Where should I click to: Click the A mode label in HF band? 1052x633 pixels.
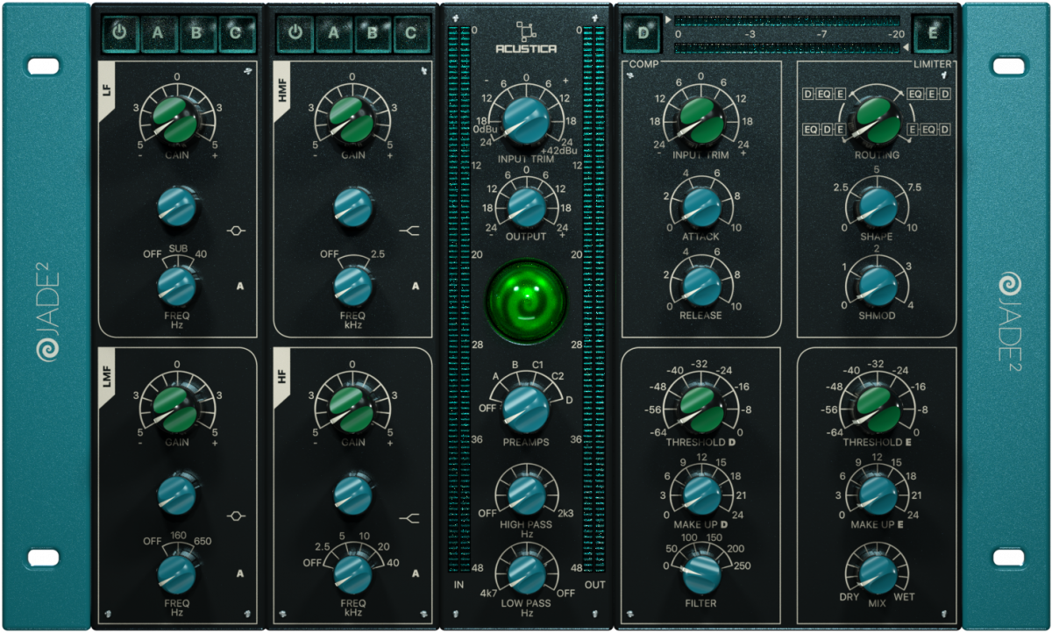tap(416, 573)
